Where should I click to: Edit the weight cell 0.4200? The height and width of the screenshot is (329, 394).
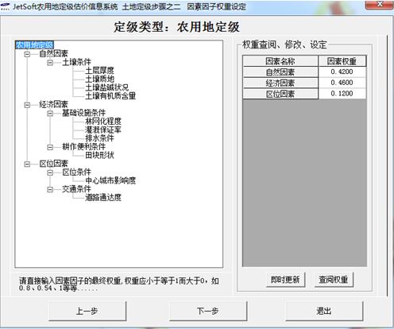pyautogui.click(x=342, y=72)
